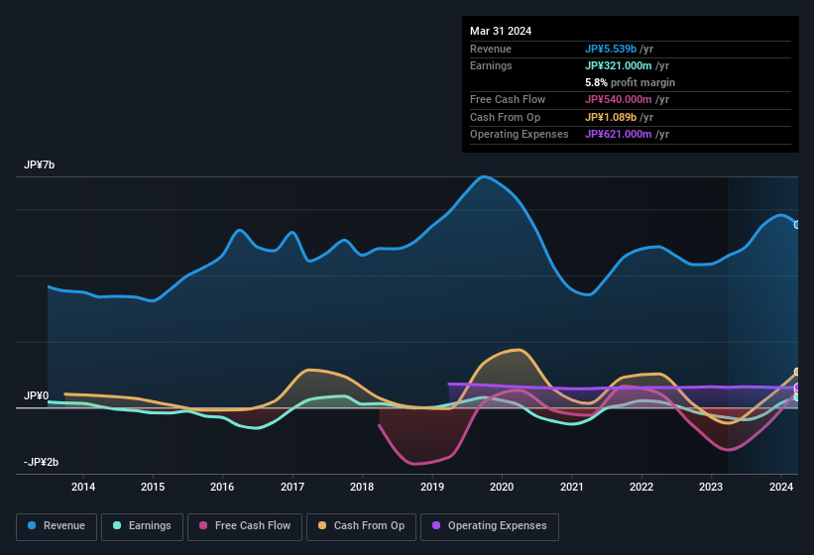Click the Revenue row label in tooltip
The image size is (814, 555).
pos(491,49)
